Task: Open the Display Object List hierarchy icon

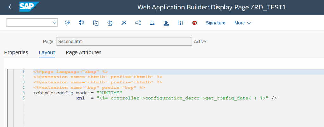Action: (152, 23)
